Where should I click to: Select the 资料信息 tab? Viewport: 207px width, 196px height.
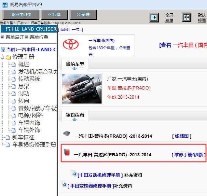coord(75,116)
